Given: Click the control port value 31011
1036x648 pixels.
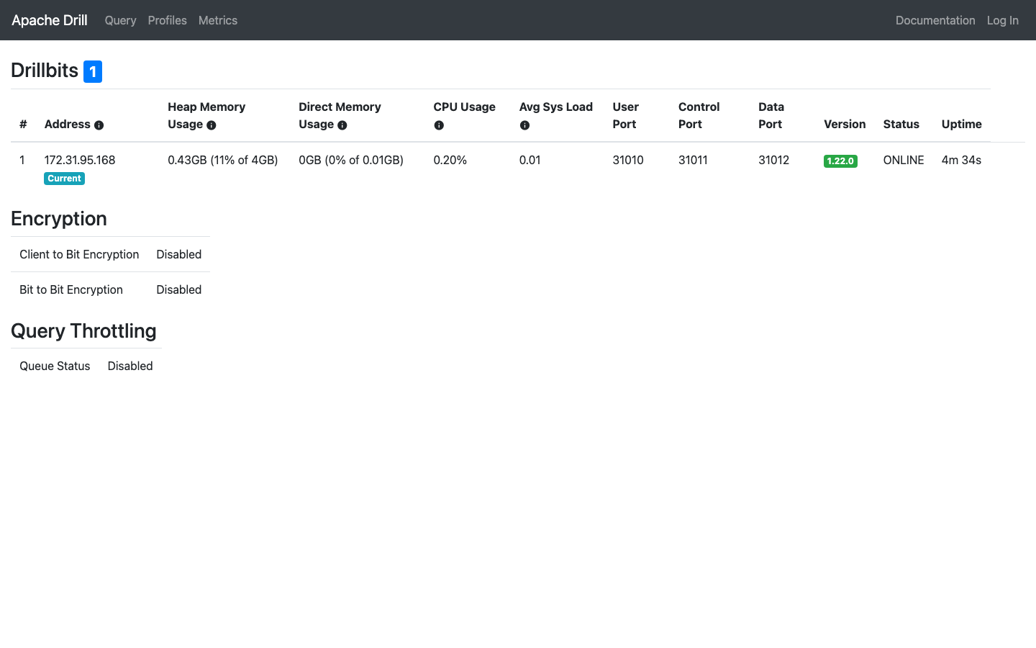Looking at the screenshot, I should click(x=693, y=160).
